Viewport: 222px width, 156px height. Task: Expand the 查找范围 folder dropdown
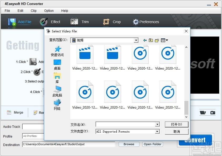click(136, 40)
